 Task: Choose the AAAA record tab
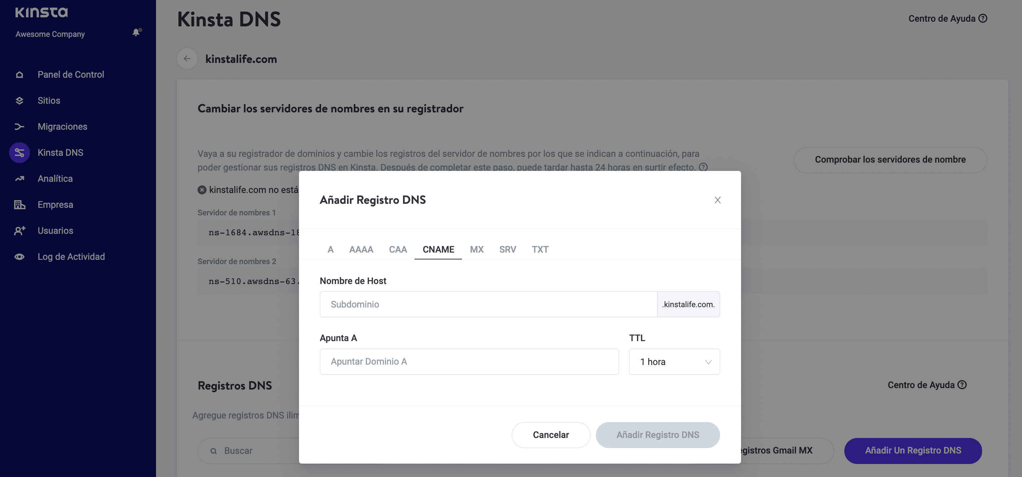[x=361, y=250]
